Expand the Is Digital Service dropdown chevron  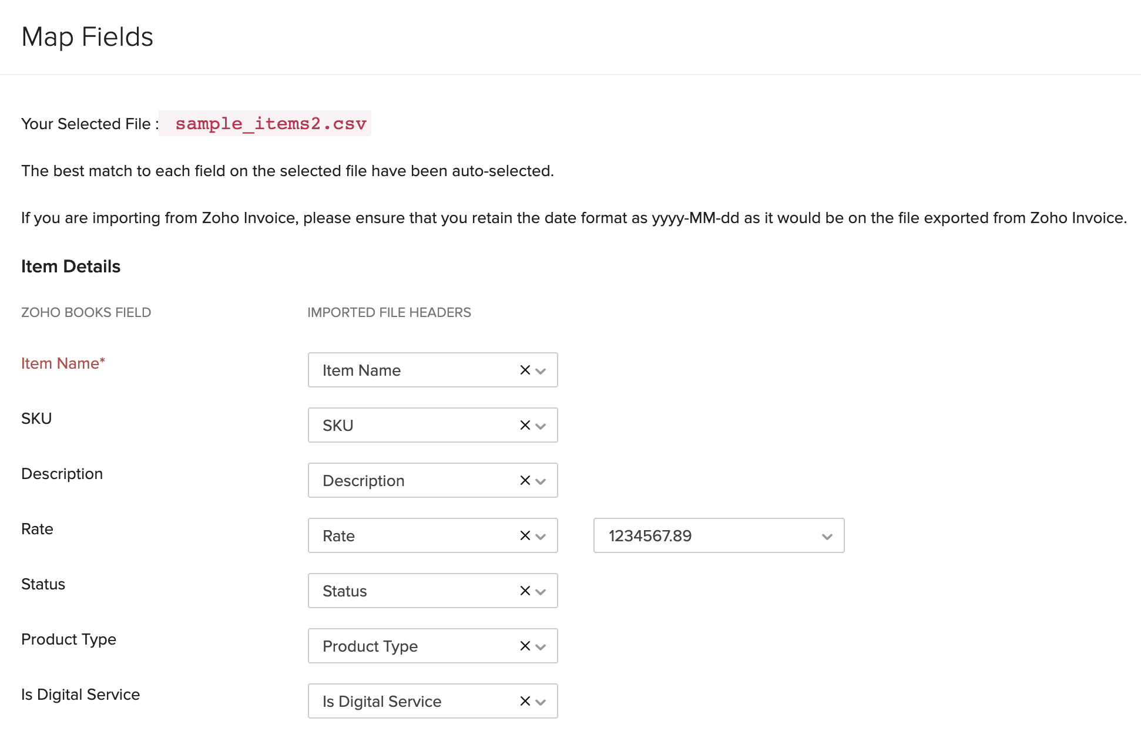click(x=541, y=702)
